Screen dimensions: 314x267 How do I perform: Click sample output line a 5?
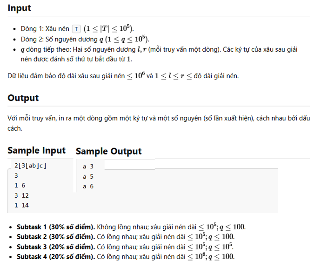[88, 176]
